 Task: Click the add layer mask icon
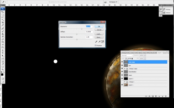[x=153, y=96]
